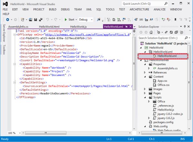Click the Save All toolbar icon

(x=41, y=20)
